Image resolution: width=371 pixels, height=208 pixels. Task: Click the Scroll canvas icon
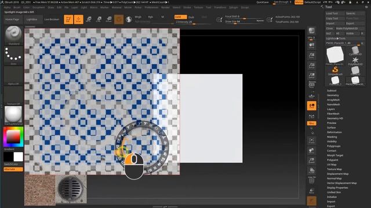pyautogui.click(x=312, y=46)
